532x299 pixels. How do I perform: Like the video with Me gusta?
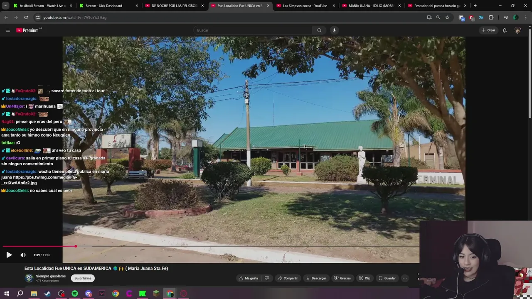point(249,278)
